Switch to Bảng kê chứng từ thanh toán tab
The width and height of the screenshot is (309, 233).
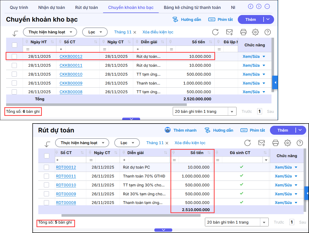192,7
